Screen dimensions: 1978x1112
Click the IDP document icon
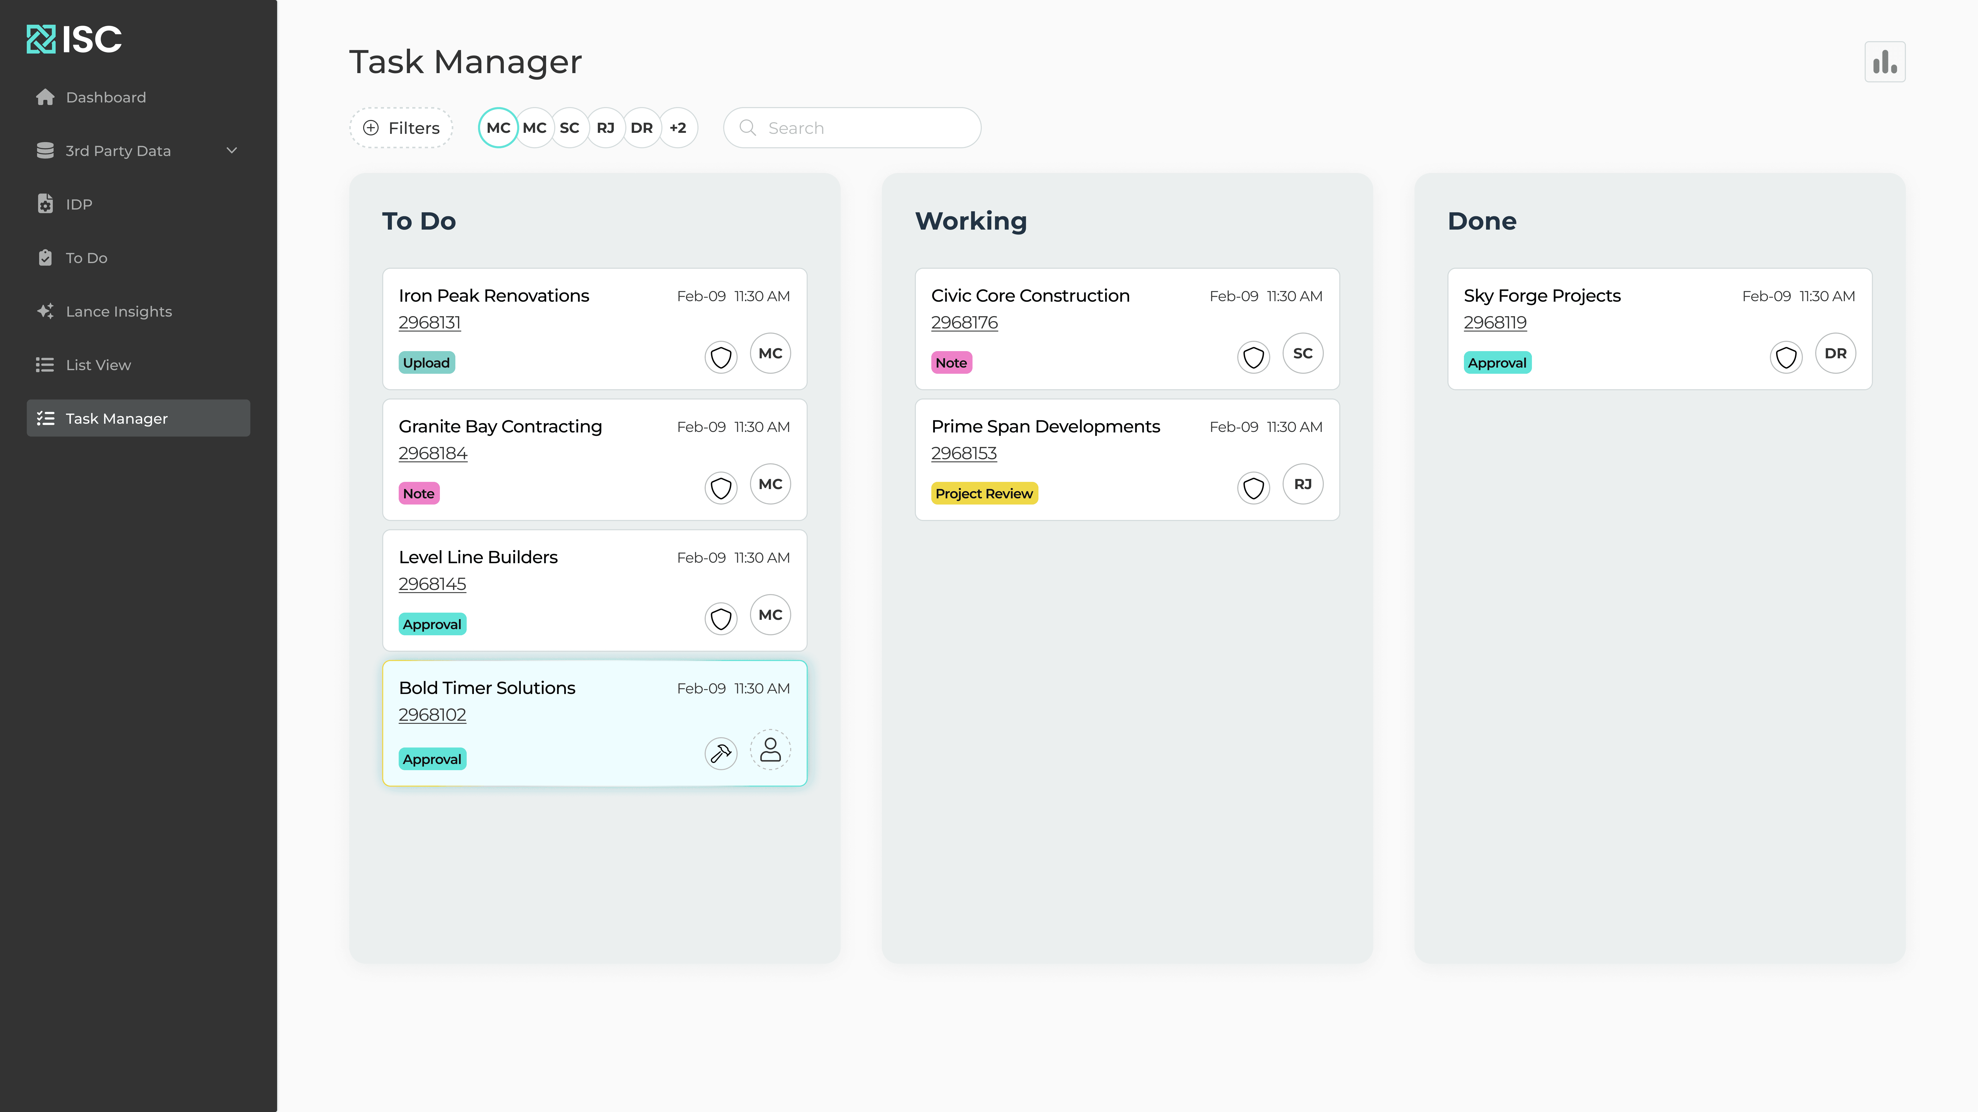45,204
